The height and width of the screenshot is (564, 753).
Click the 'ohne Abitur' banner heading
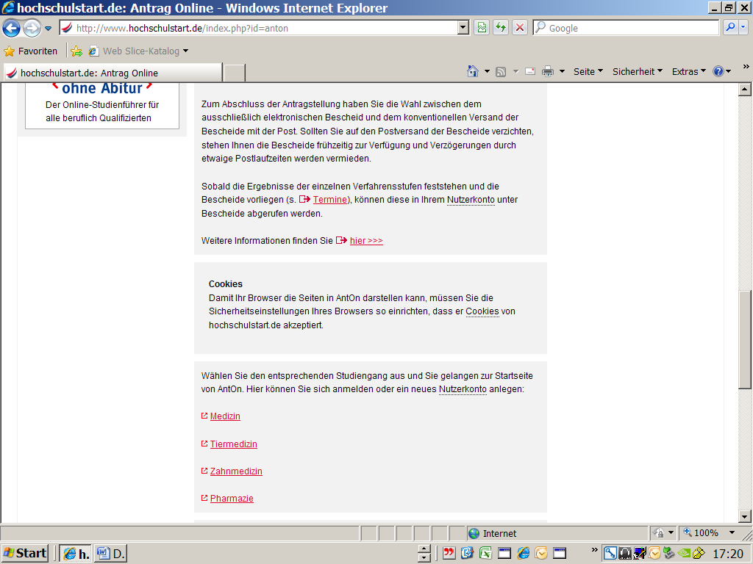click(102, 88)
